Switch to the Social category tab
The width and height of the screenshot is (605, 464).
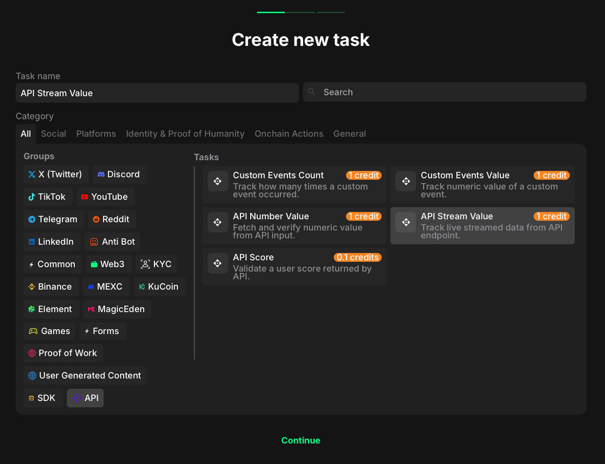(x=54, y=134)
